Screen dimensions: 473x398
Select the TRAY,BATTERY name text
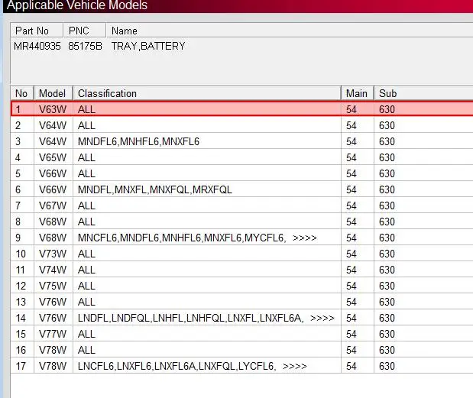point(148,46)
